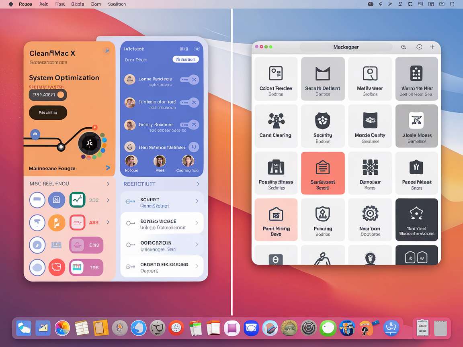The height and width of the screenshot is (347, 463).
Task: Select the Paiiaing shield tile
Action: click(323, 220)
